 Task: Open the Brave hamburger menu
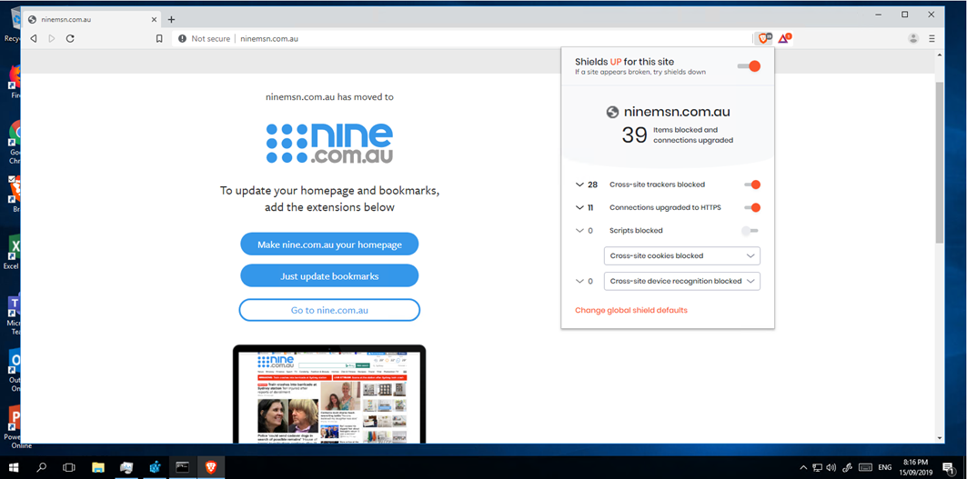pos(932,38)
